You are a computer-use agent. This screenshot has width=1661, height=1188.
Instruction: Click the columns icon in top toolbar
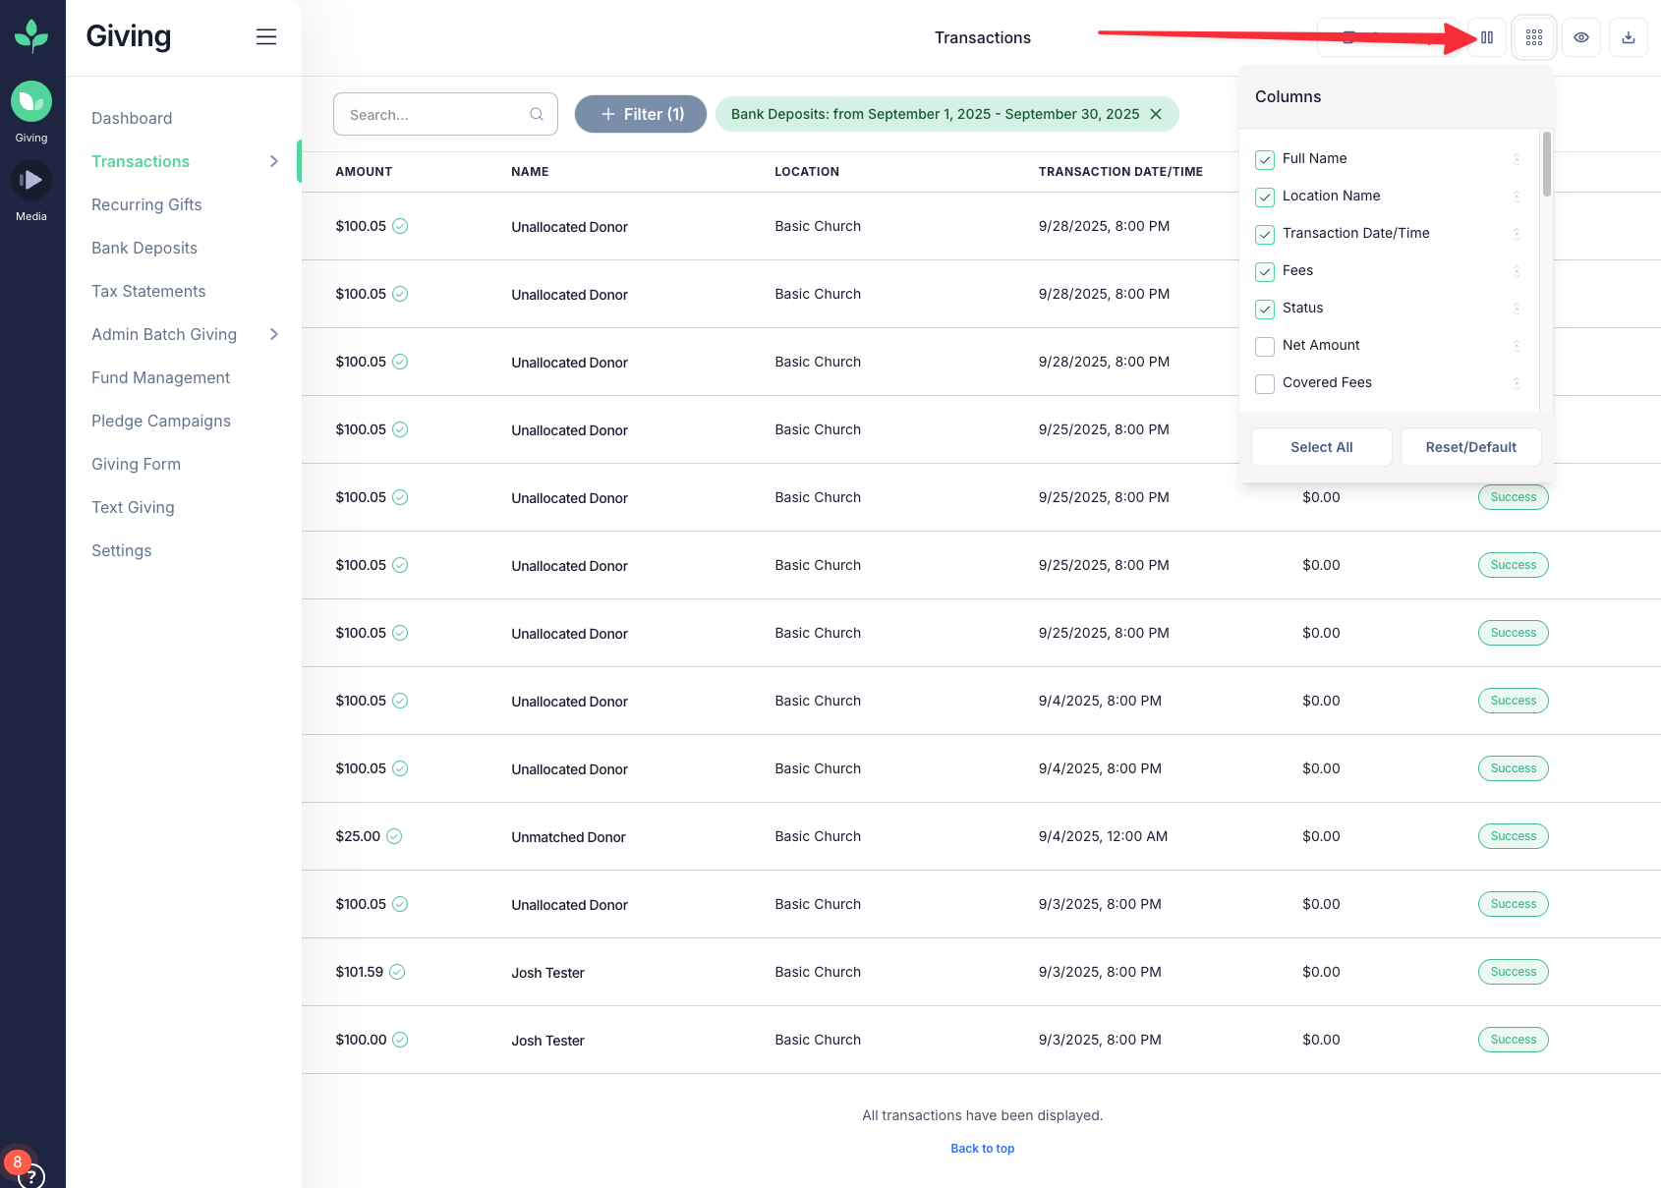tap(1487, 37)
